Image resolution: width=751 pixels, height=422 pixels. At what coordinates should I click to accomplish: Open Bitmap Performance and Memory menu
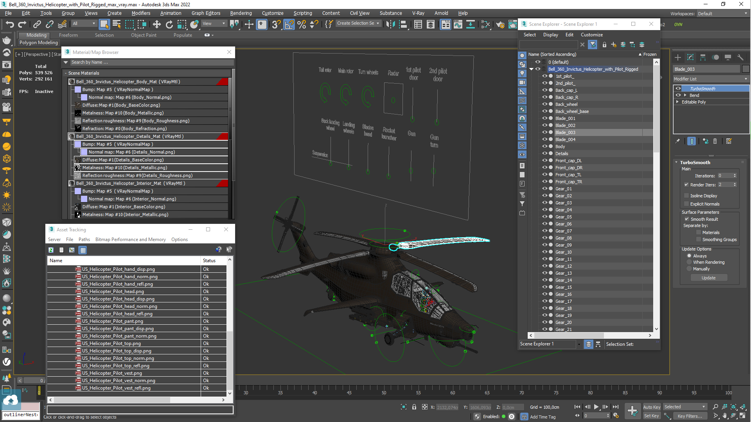click(130, 240)
